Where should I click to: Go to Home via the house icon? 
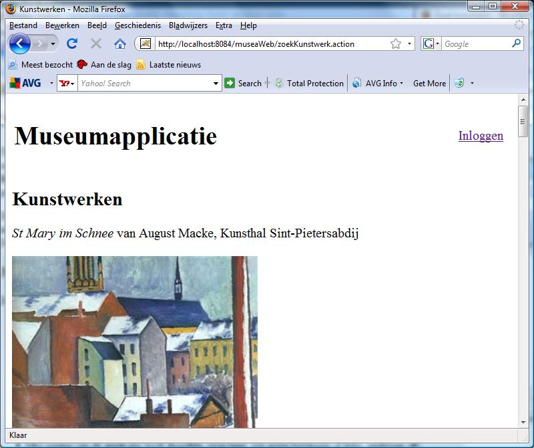pyautogui.click(x=120, y=43)
